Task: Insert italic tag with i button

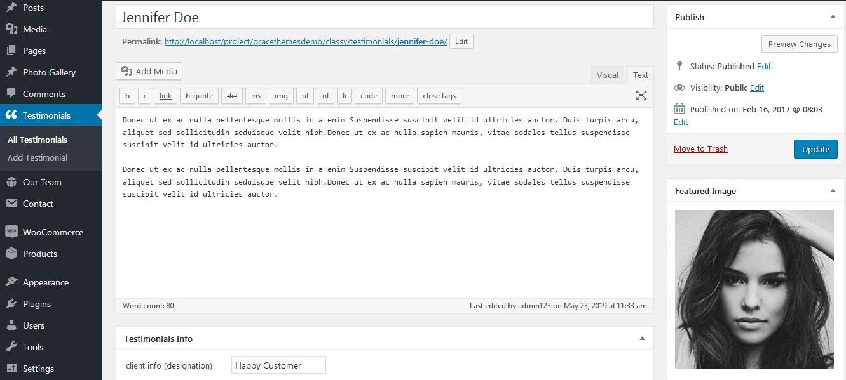Action: (144, 96)
